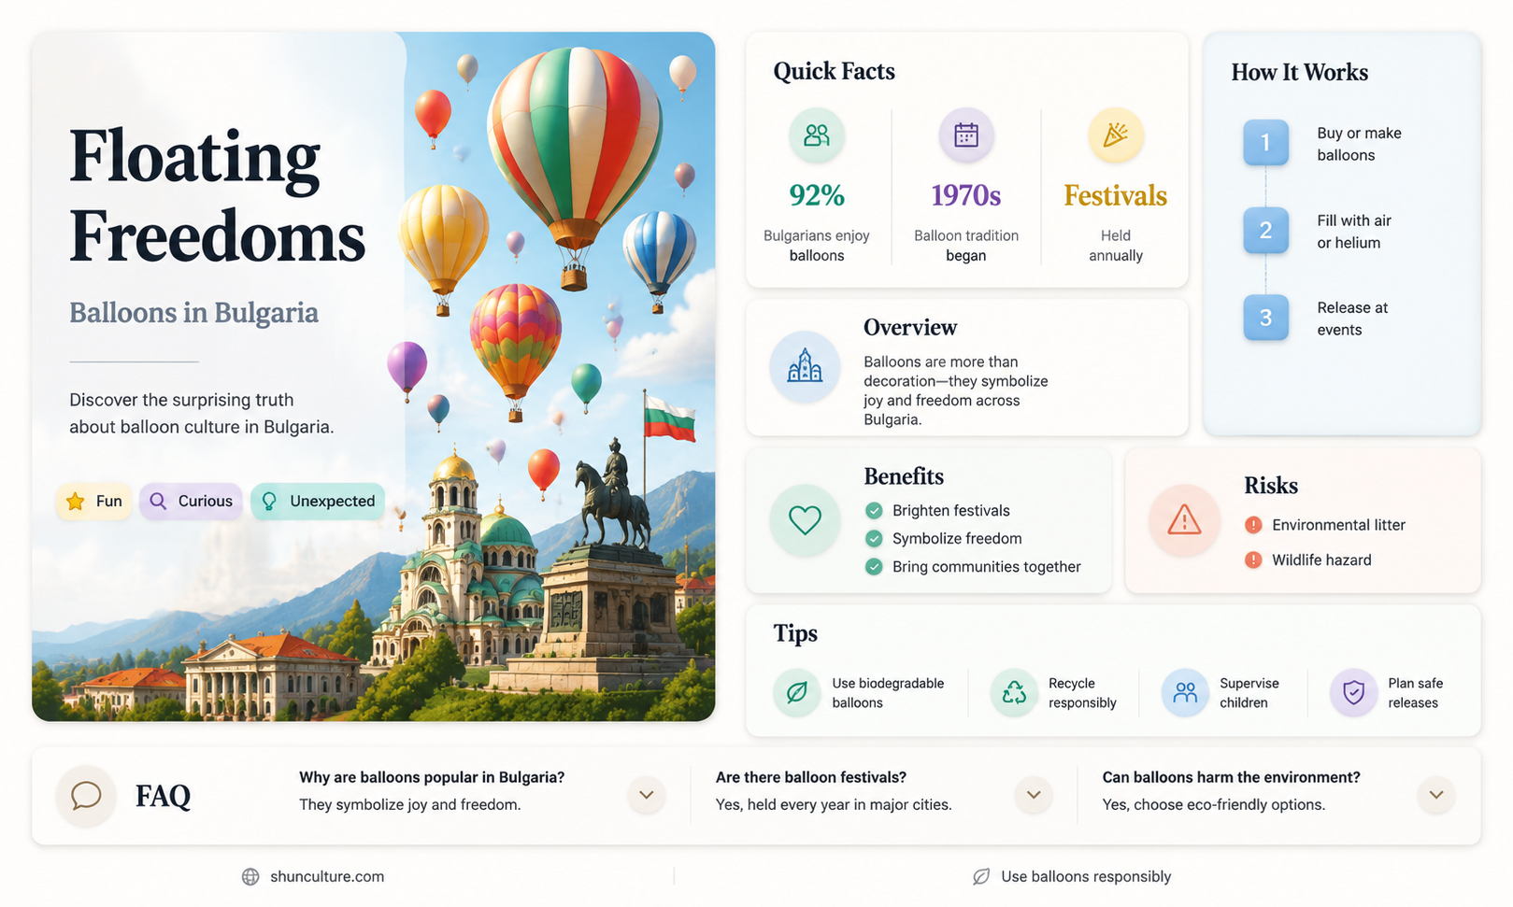
Task: Click 'Why are balloons popular in Bulgaria?' question
Action: pos(432,777)
